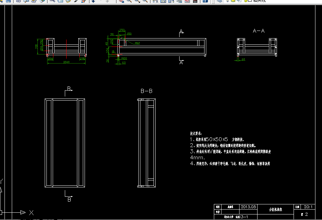Viewport: 322px width, 220px height.
Task: Click the lower A section arrow marker
Action: click(x=181, y=61)
